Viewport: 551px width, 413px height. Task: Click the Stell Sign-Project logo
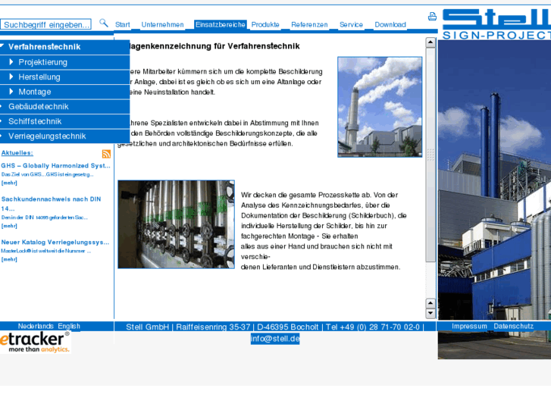coord(496,24)
